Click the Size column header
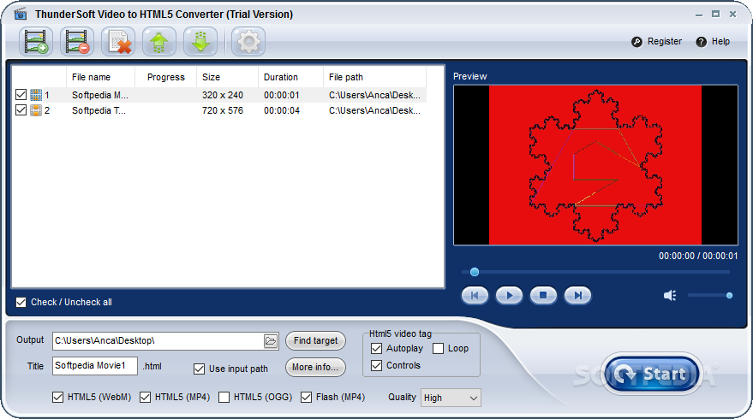The height and width of the screenshot is (419, 753). pyautogui.click(x=227, y=77)
